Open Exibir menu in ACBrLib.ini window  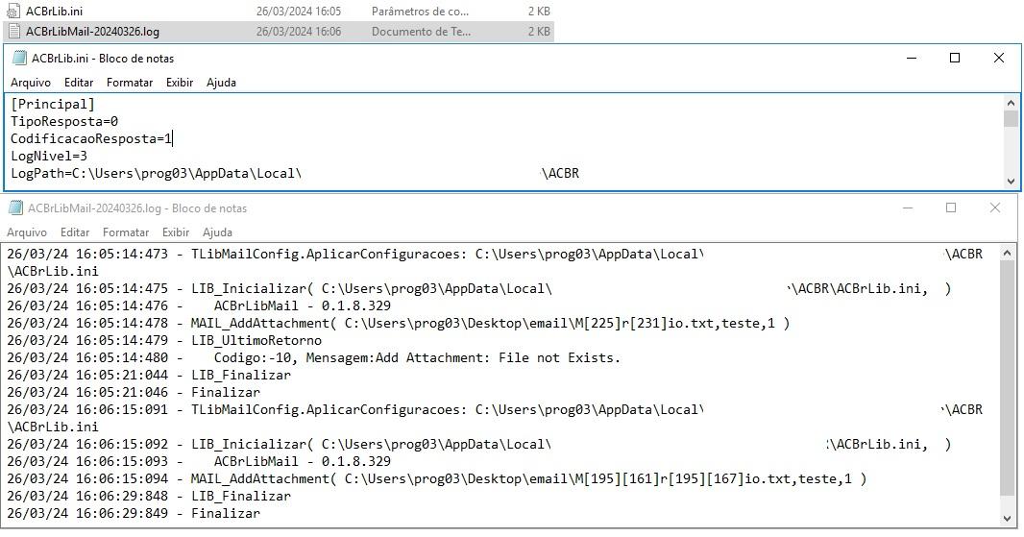click(x=180, y=83)
